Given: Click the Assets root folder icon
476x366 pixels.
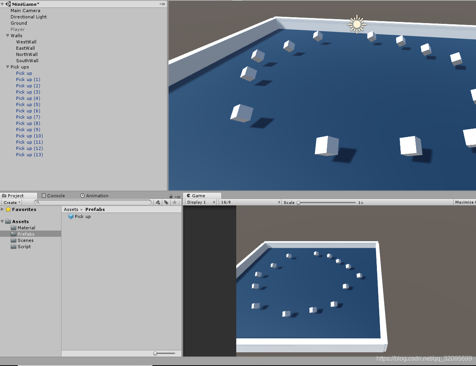Looking at the screenshot, I should point(8,222).
